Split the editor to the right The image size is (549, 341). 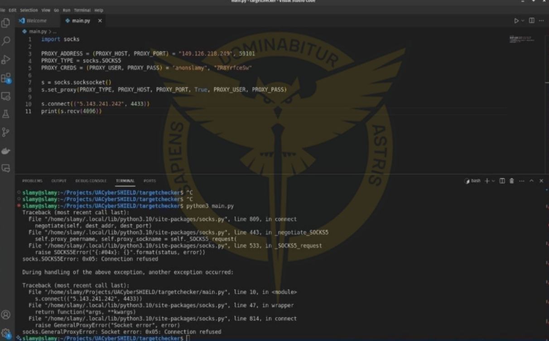tap(532, 21)
